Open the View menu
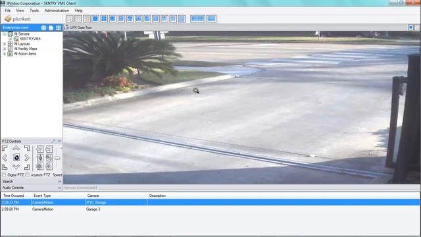This screenshot has height=237, width=421. tap(20, 11)
